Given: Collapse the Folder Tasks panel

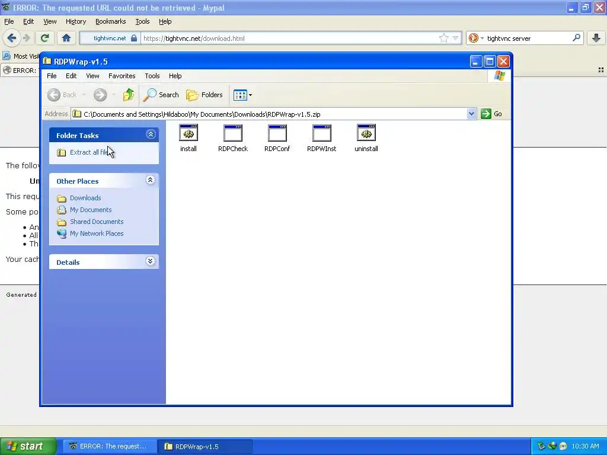Looking at the screenshot, I should coord(151,134).
